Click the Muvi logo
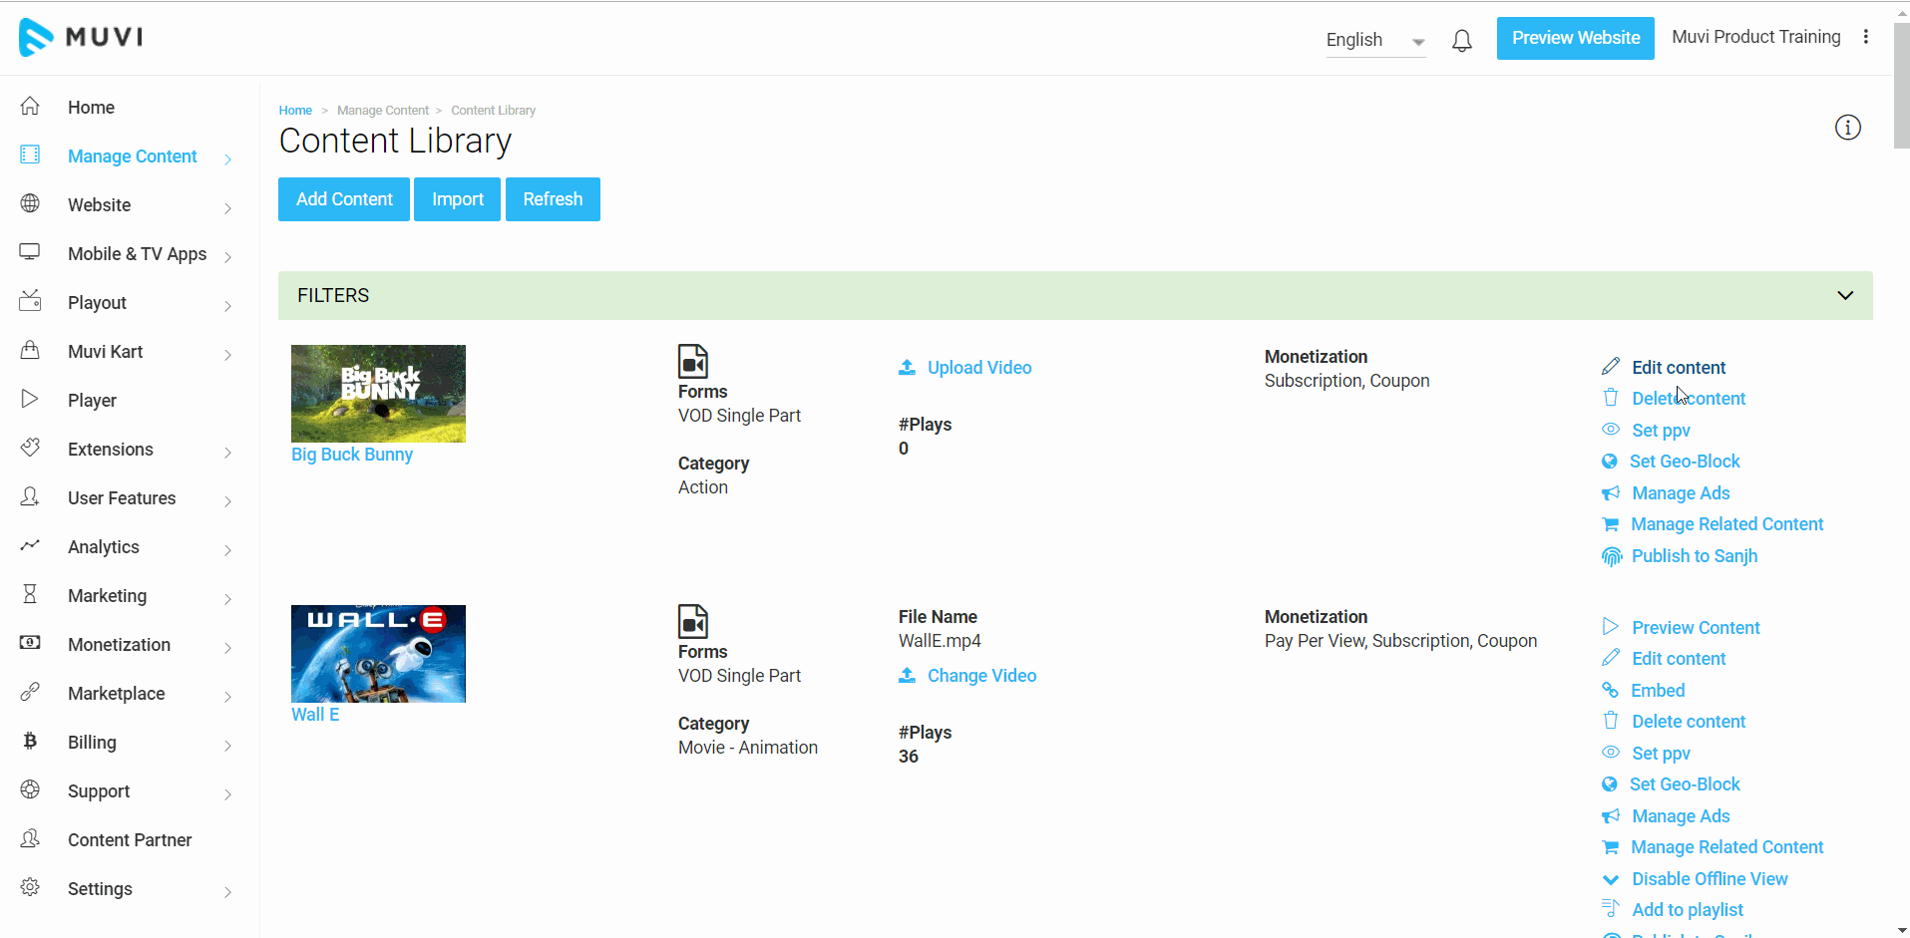 click(x=81, y=37)
